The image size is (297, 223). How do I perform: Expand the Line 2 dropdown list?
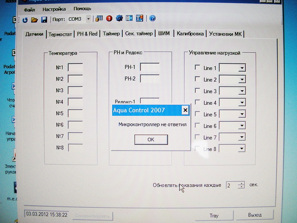[241, 80]
